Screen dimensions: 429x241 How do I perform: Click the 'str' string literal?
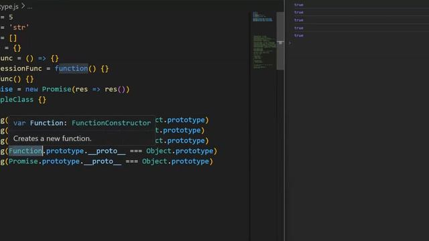(19, 27)
